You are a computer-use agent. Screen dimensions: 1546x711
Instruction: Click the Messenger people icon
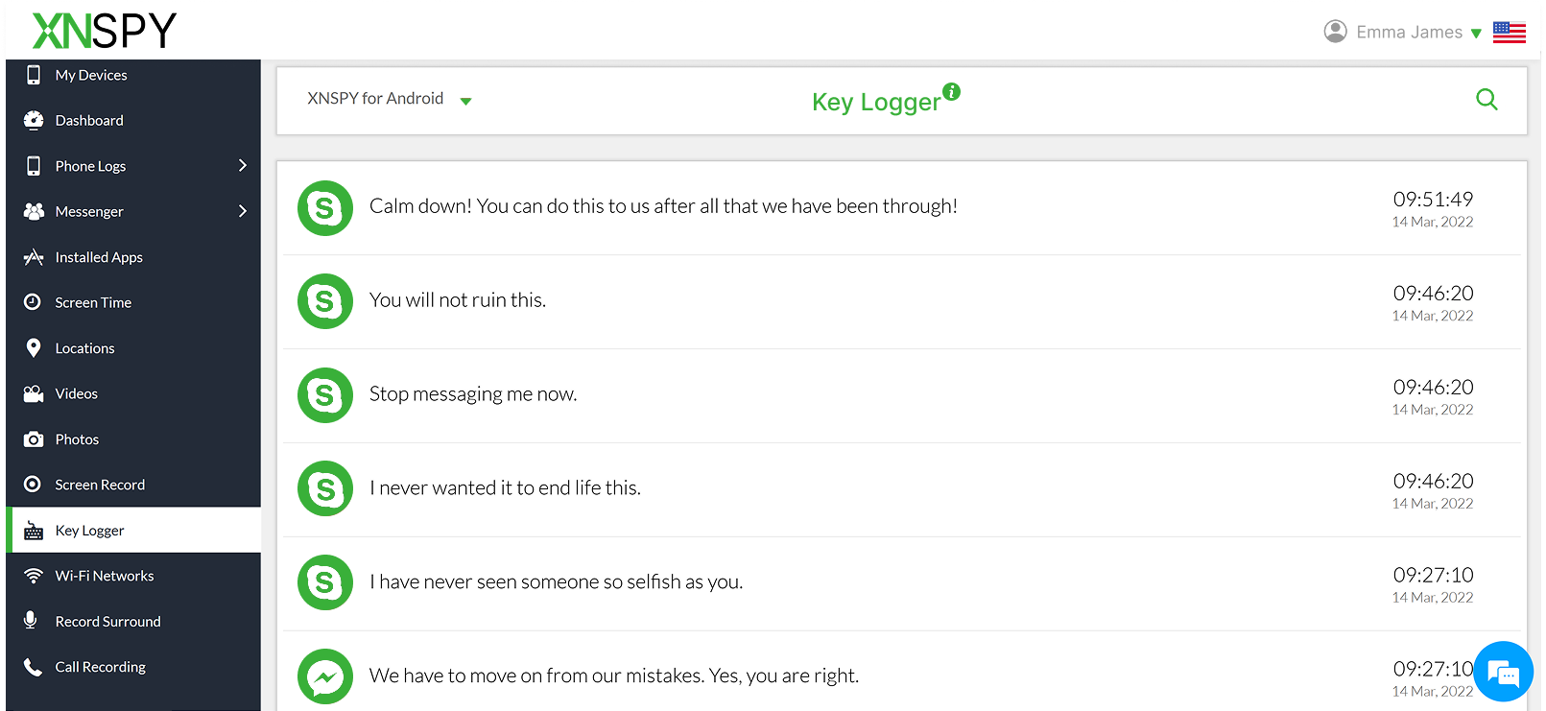click(34, 211)
